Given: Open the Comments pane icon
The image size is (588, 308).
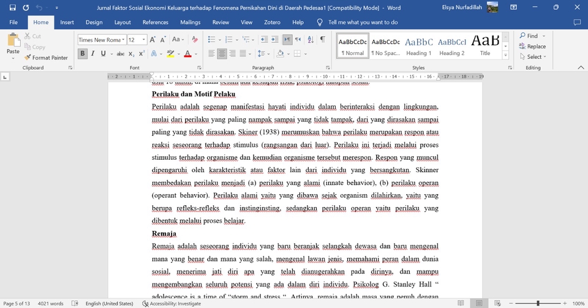Looking at the screenshot, I should [x=577, y=23].
